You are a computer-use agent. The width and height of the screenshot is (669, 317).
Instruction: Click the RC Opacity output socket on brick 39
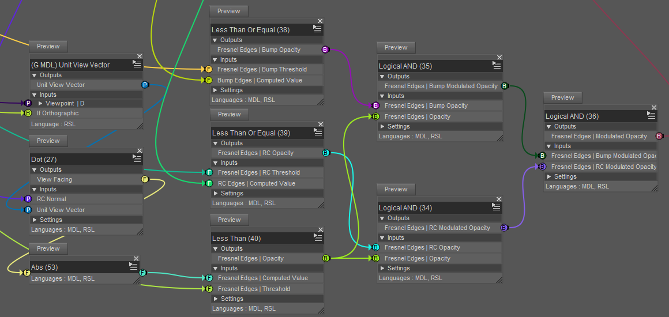point(326,153)
